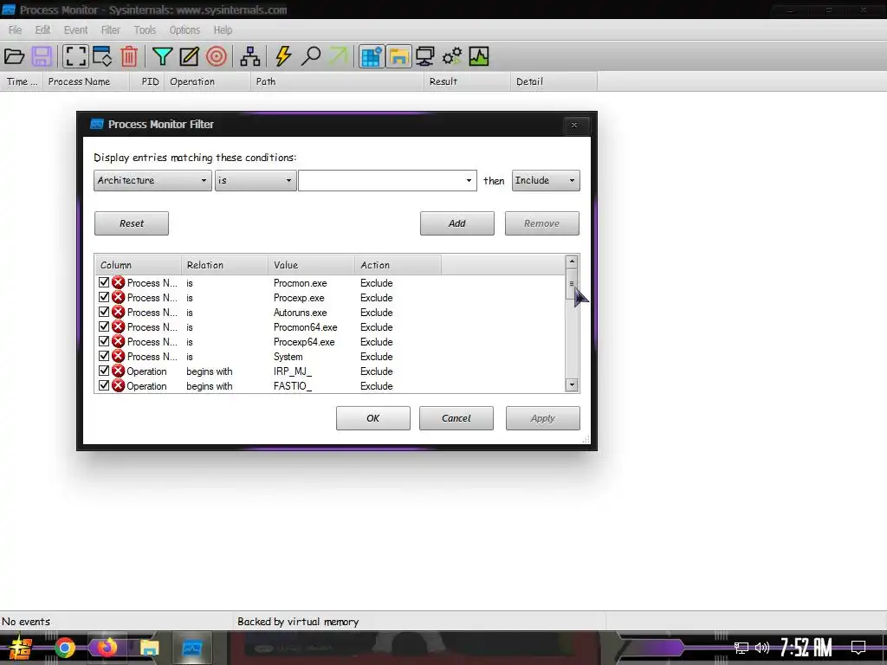The height and width of the screenshot is (665, 887).
Task: Confirm the filter with OK
Action: 373,418
